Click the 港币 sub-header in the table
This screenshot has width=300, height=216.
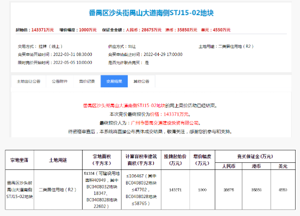[x=257, y=166]
